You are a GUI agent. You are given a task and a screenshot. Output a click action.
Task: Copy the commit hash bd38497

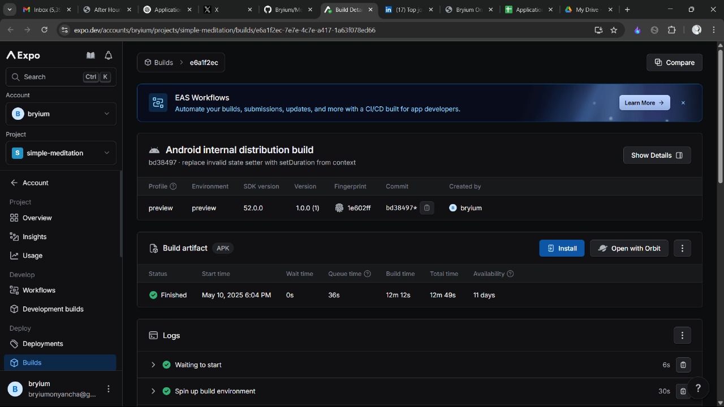(x=426, y=208)
